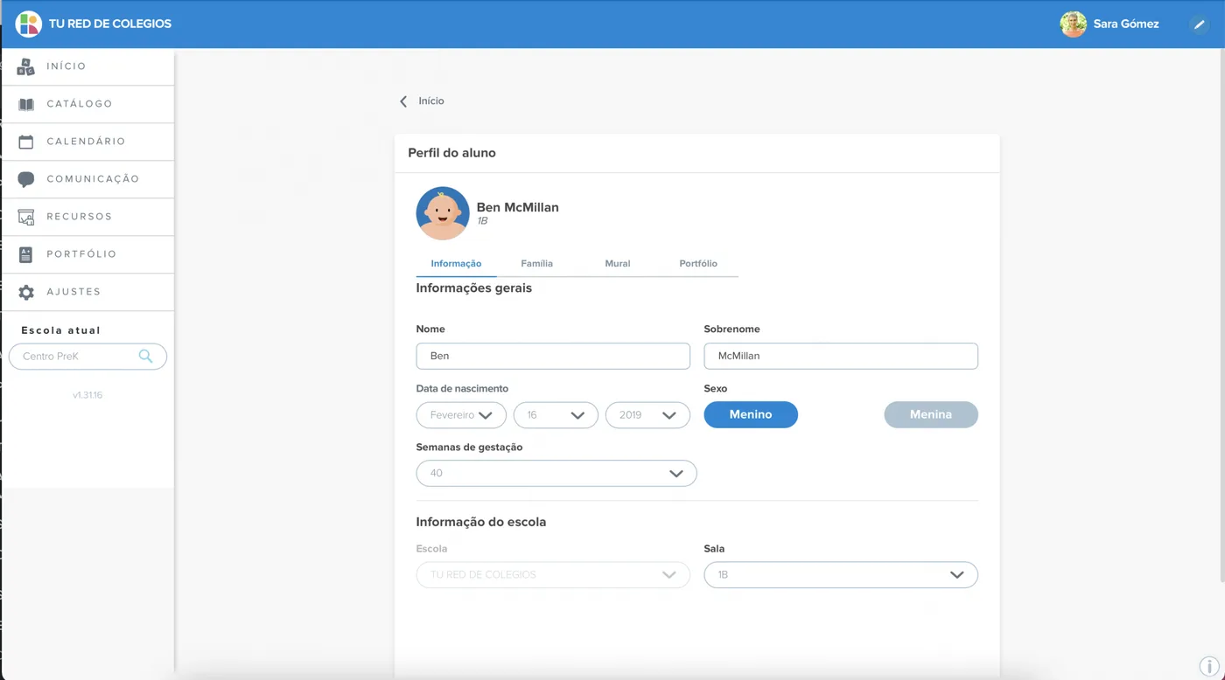Switch to the student Portfólio tab
1225x680 pixels.
click(x=698, y=263)
